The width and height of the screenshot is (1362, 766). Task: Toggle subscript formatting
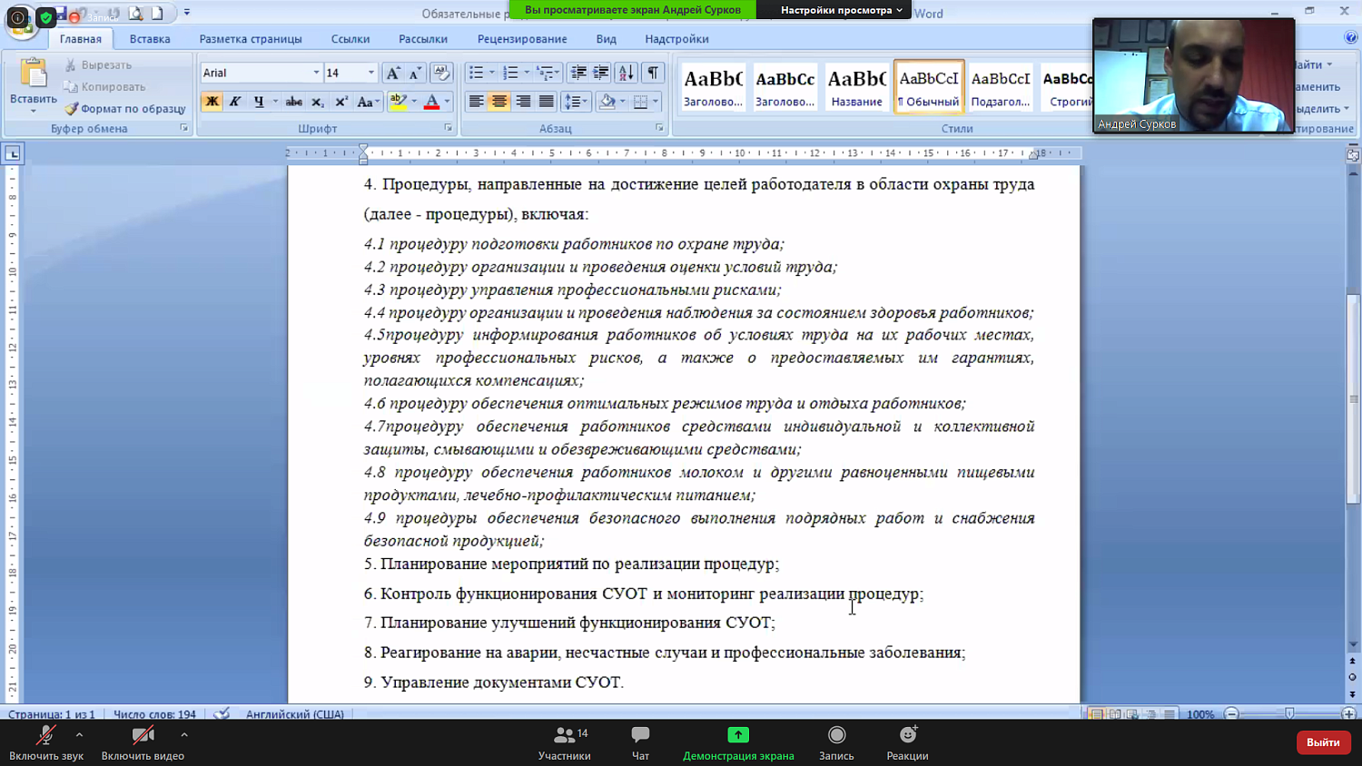[x=317, y=102]
